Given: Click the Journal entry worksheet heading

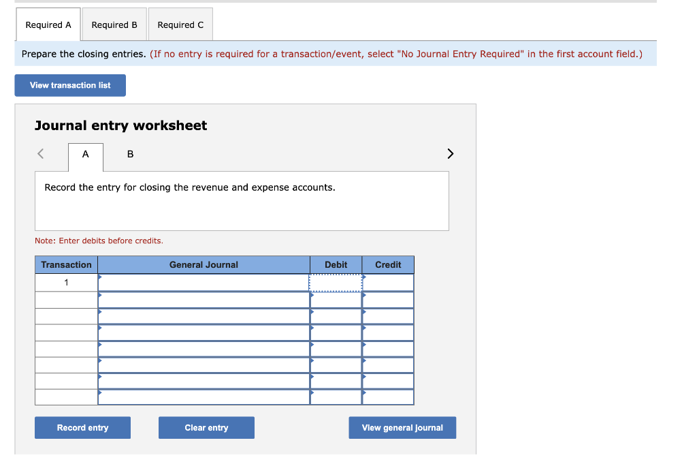Looking at the screenshot, I should point(121,125).
